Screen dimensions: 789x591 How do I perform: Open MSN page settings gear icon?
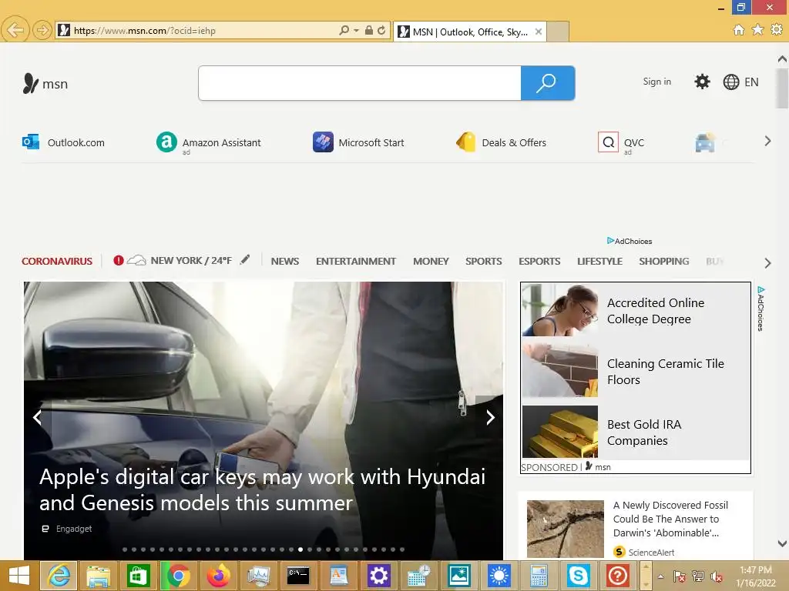pos(702,82)
